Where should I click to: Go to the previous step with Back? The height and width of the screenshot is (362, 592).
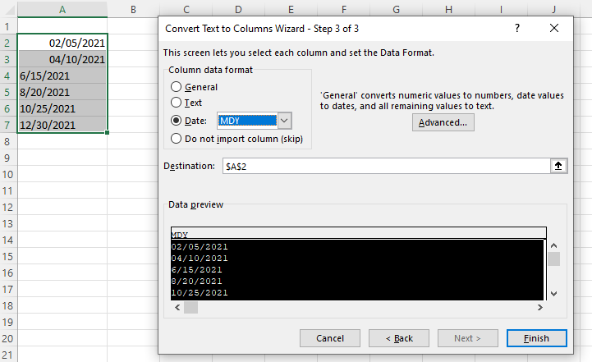pos(399,338)
